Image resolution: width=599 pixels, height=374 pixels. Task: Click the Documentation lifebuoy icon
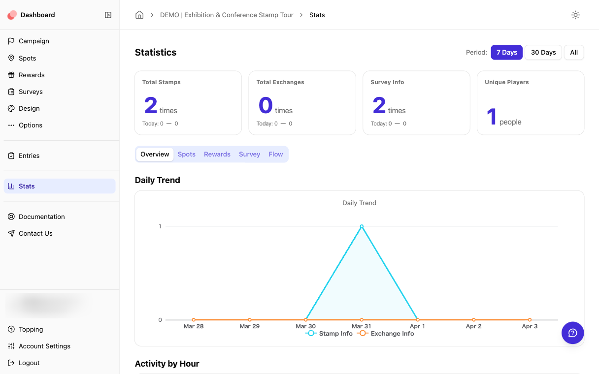click(x=11, y=217)
